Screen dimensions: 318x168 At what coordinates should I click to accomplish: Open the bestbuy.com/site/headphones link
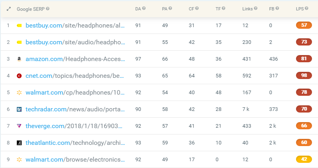point(75,26)
